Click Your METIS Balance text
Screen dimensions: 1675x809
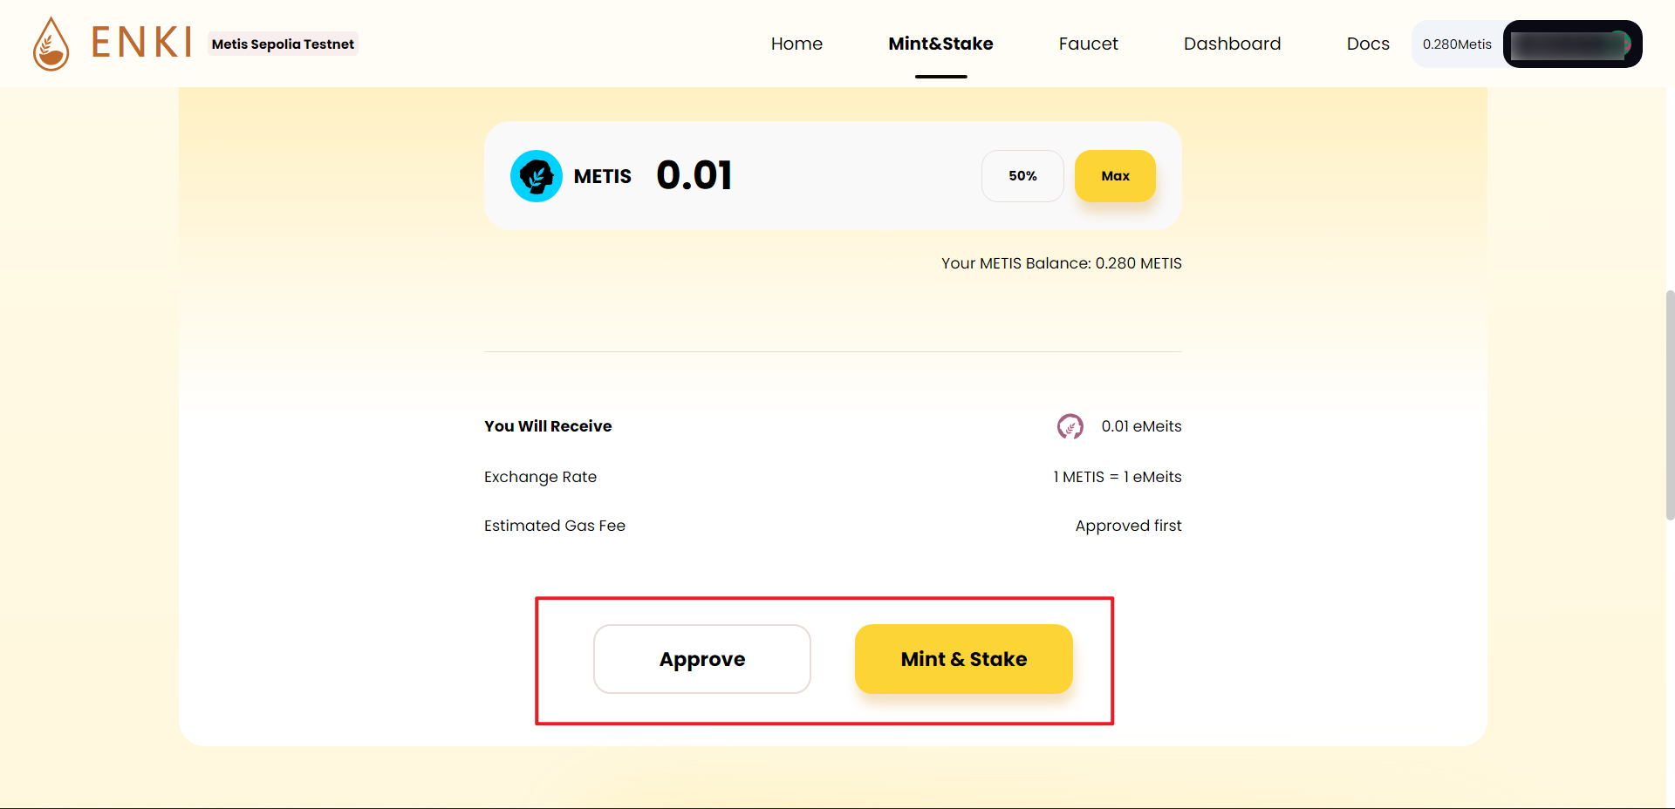1061,263
